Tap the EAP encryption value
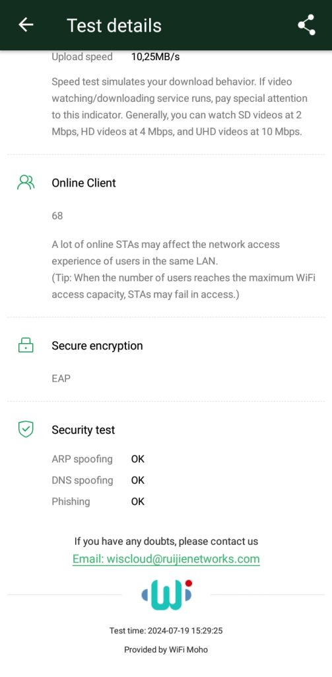The image size is (332, 677). click(x=61, y=379)
